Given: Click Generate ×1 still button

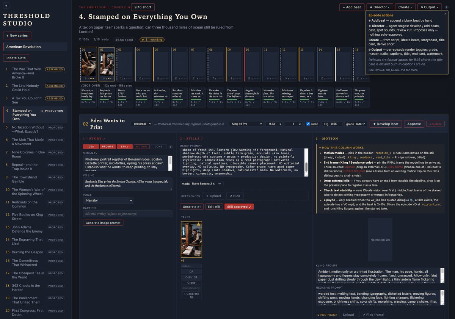Looking at the screenshot, I should click(192, 206).
